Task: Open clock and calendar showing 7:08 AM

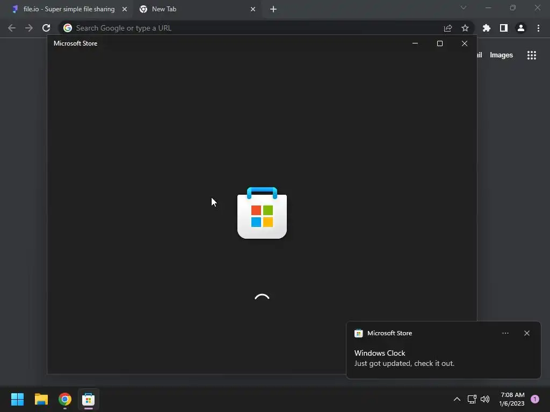Action: point(512,399)
